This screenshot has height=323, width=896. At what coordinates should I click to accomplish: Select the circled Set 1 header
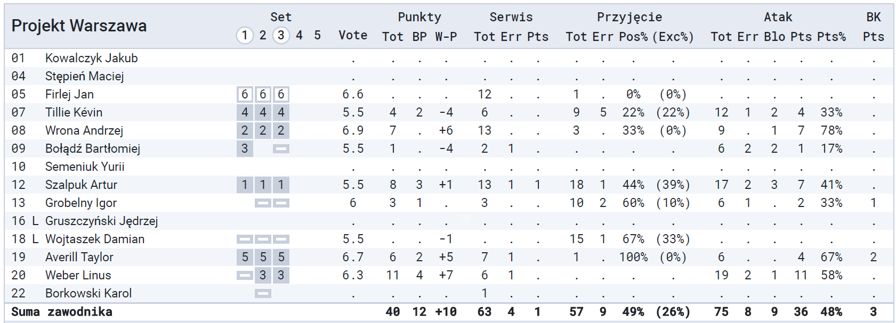click(x=245, y=36)
